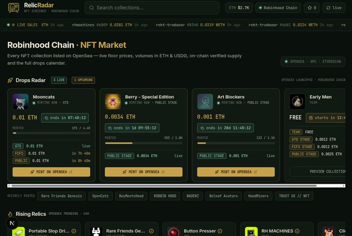
Task: Open the Mooncats collection avatar
Action: [x=20, y=101]
